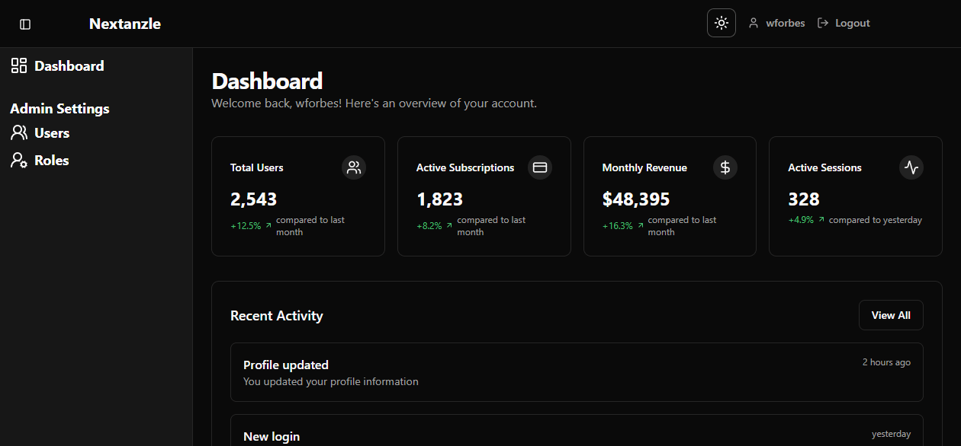Click the up-right arrow next to +16.3%

click(x=640, y=226)
